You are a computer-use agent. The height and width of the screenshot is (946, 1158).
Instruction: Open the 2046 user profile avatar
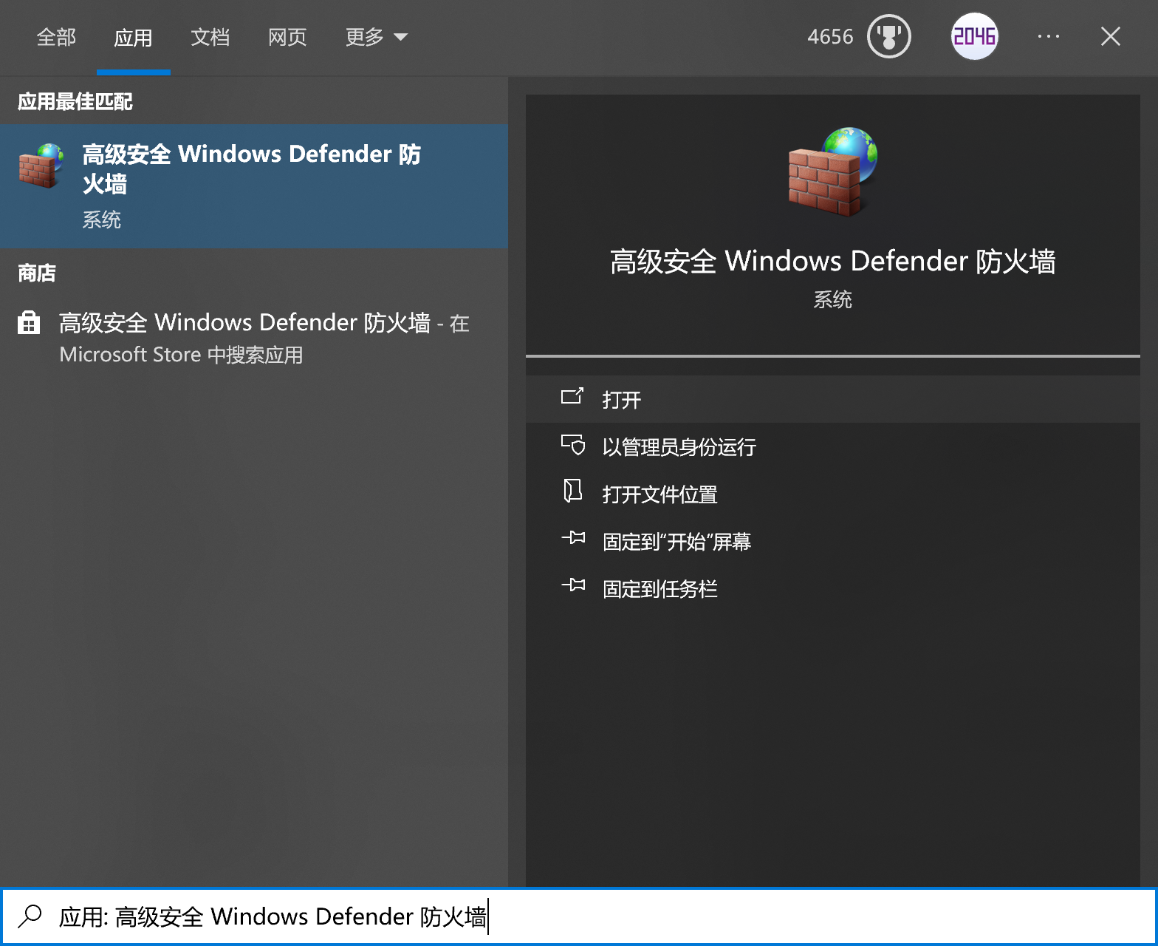pyautogui.click(x=974, y=37)
